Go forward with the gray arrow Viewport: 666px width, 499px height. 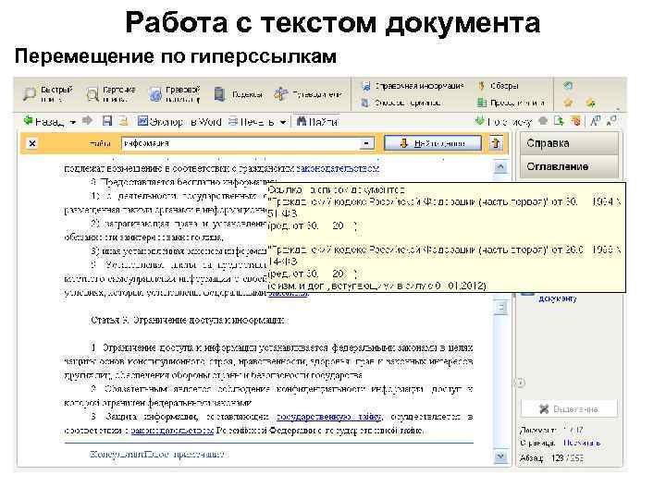pyautogui.click(x=87, y=121)
